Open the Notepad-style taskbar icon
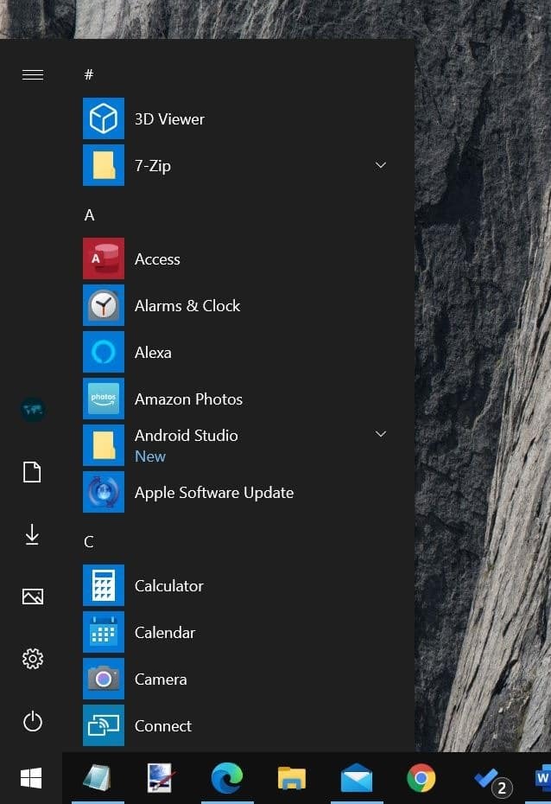Screen dimensions: 551x804 (x=98, y=778)
